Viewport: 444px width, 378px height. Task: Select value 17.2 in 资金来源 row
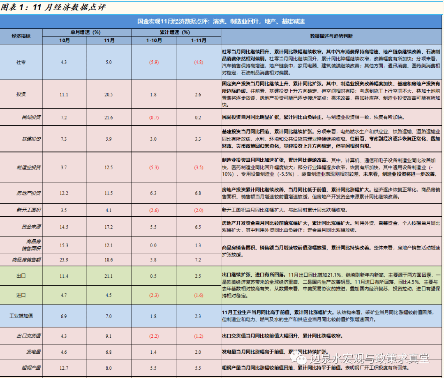[x=109, y=227]
